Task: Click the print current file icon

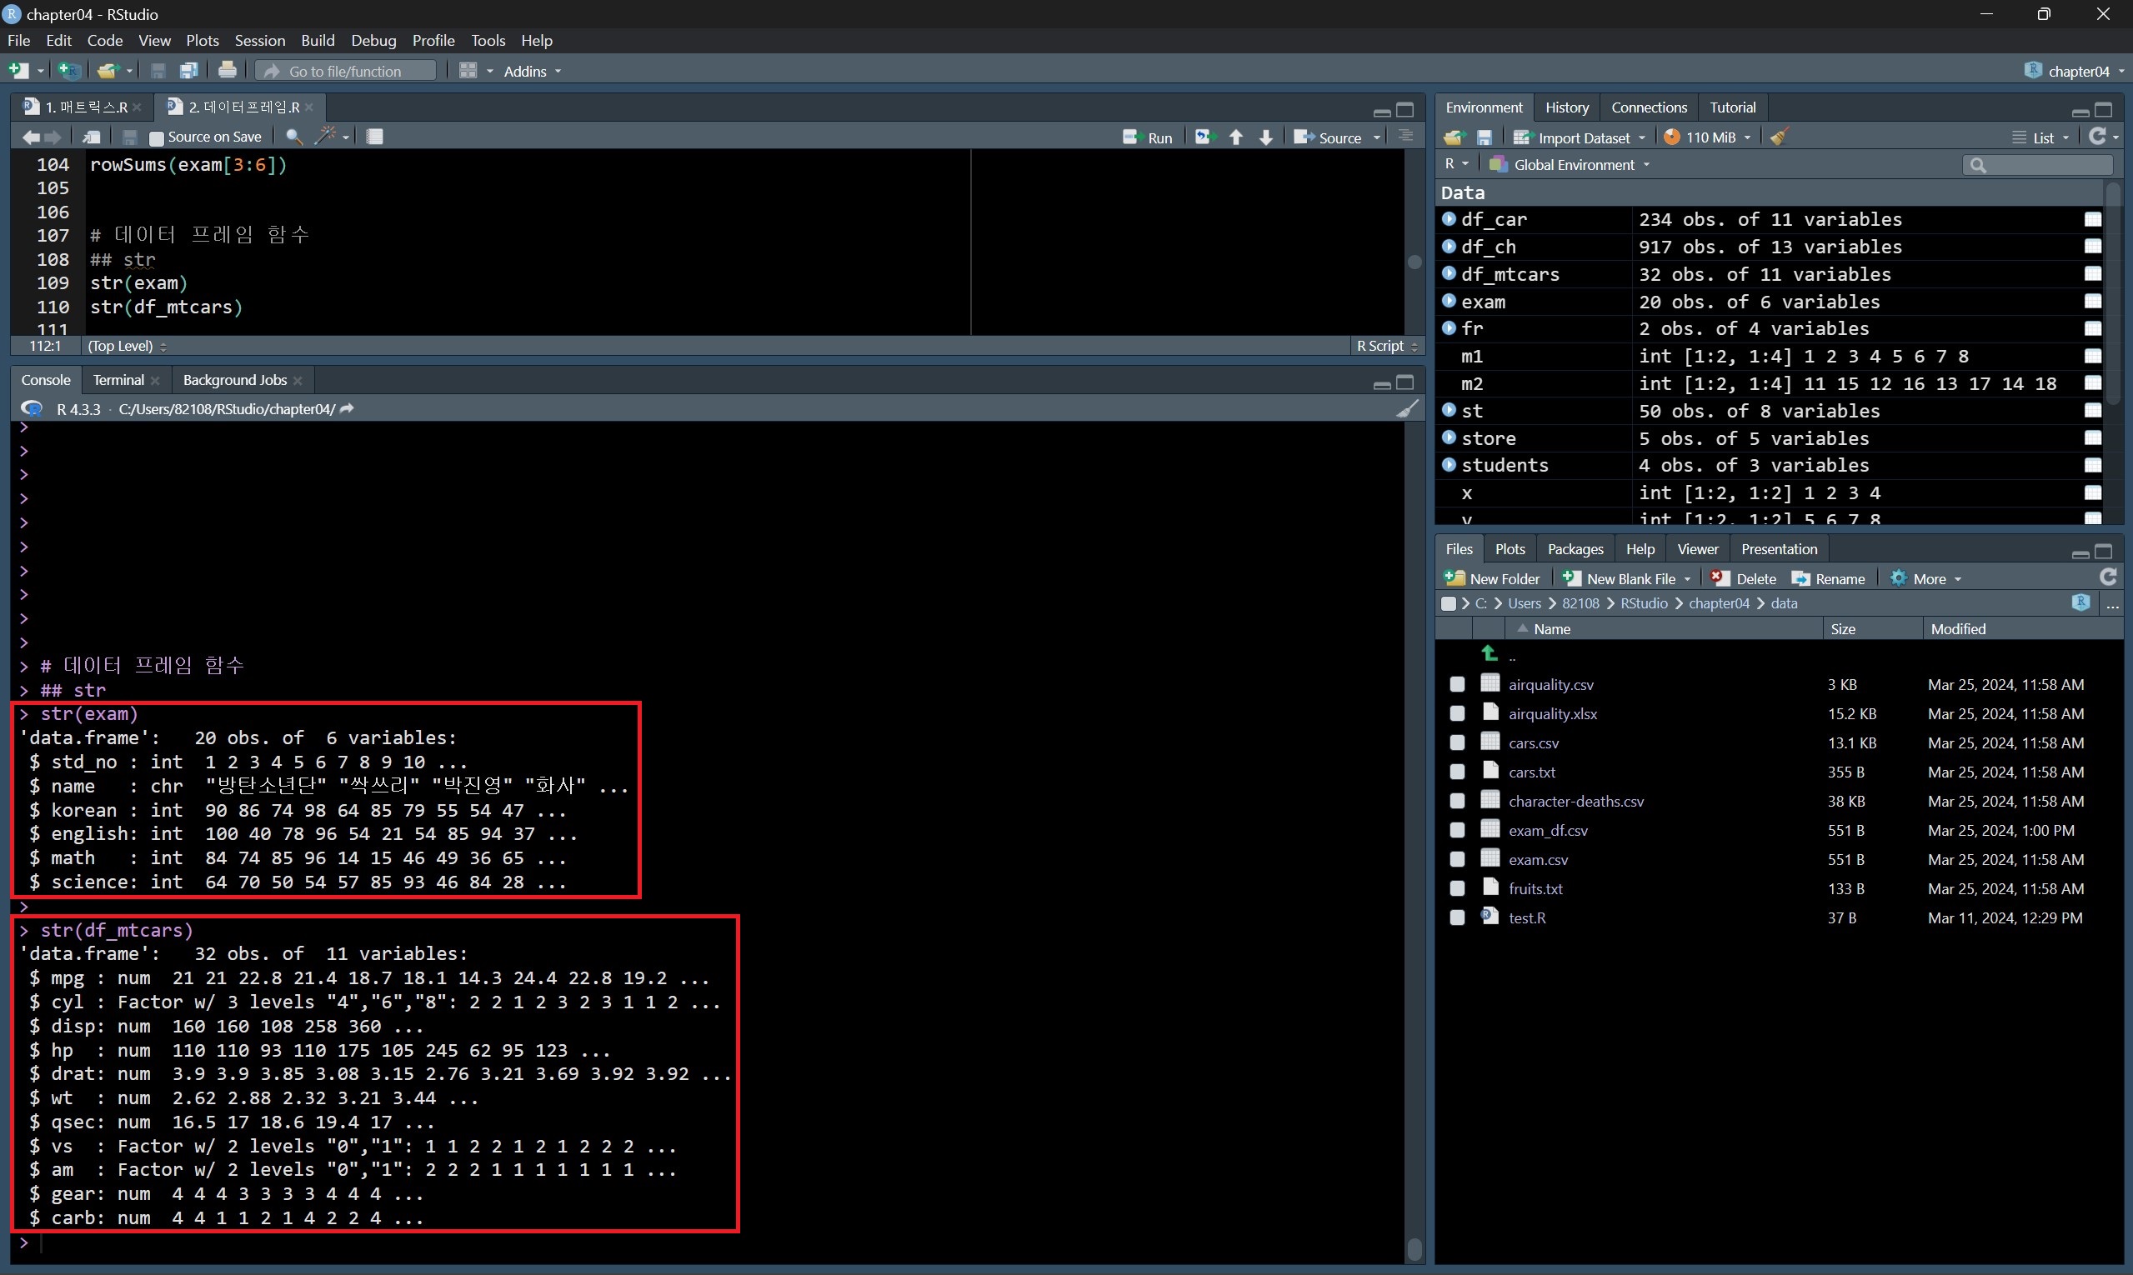Action: 227,71
